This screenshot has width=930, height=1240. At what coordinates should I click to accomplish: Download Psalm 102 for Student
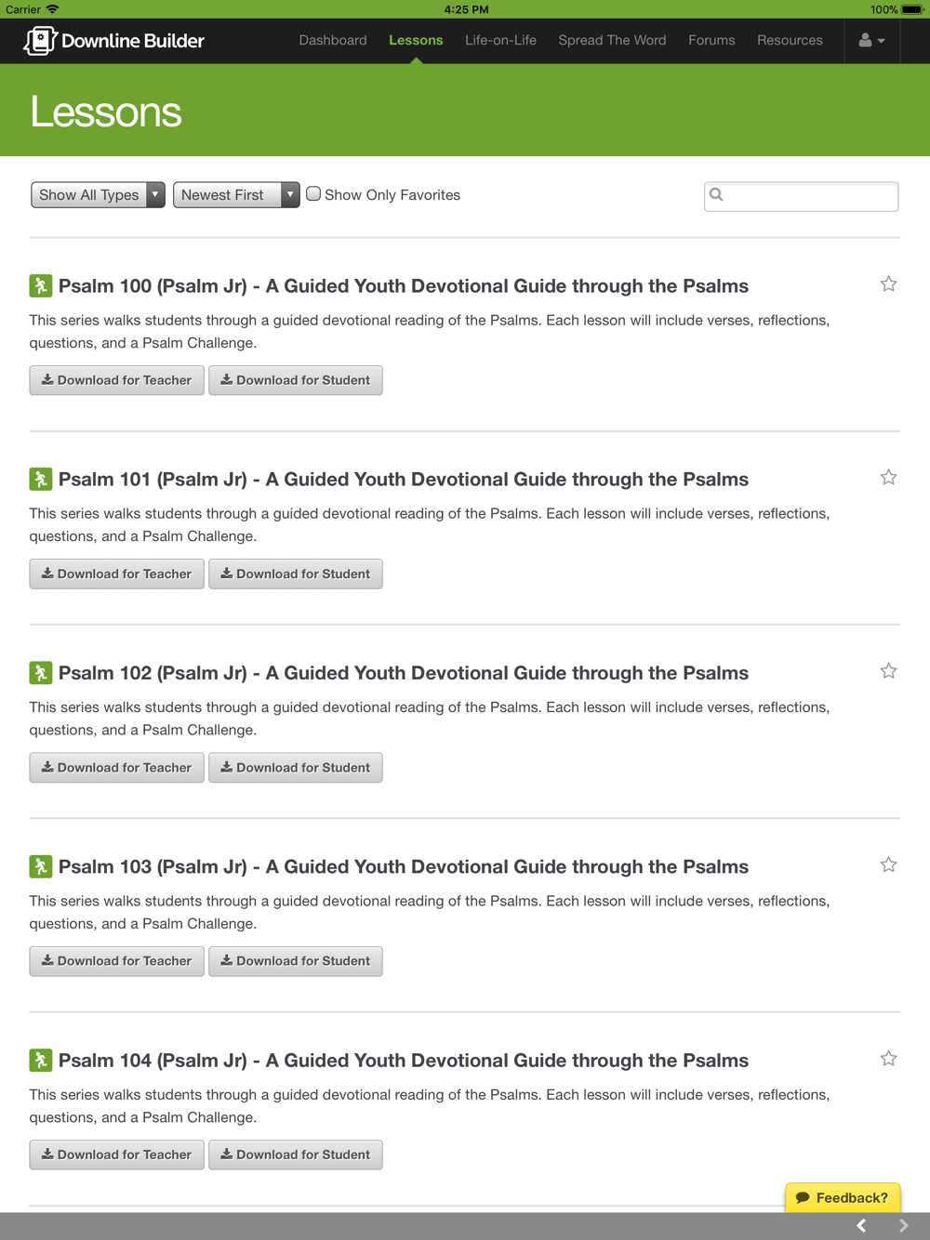[x=295, y=768]
